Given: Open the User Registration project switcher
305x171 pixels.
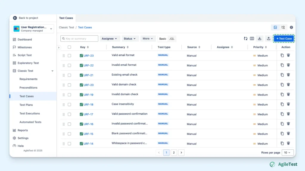Looking at the screenshot, I should tap(33, 29).
